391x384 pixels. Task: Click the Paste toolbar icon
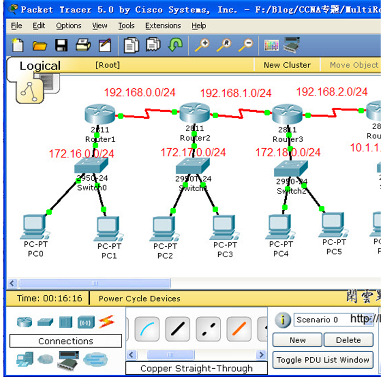[x=153, y=45]
